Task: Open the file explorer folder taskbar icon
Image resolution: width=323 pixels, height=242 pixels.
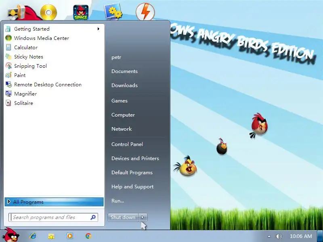Action: [x=51, y=236]
